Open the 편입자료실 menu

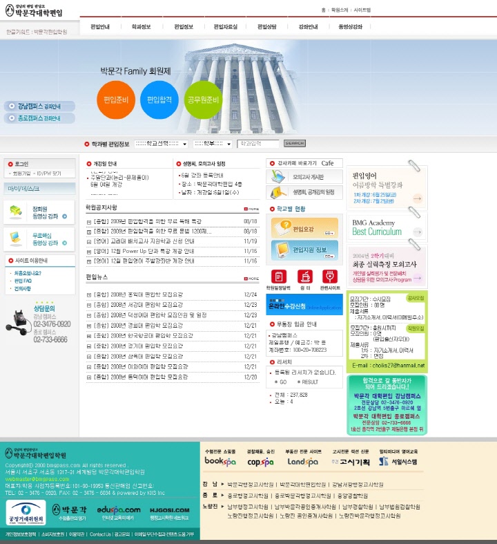(x=226, y=27)
